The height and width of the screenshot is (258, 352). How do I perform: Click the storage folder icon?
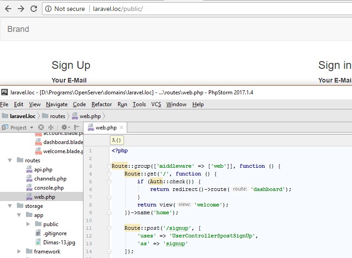tap(20, 206)
